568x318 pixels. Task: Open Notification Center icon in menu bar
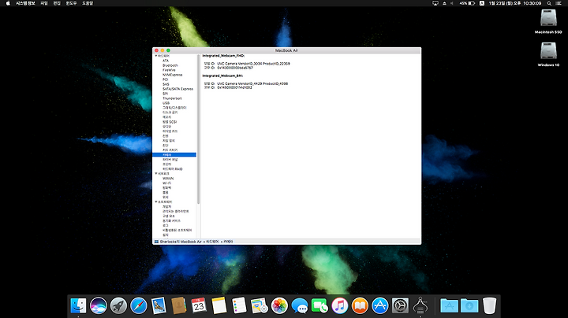[559, 3]
